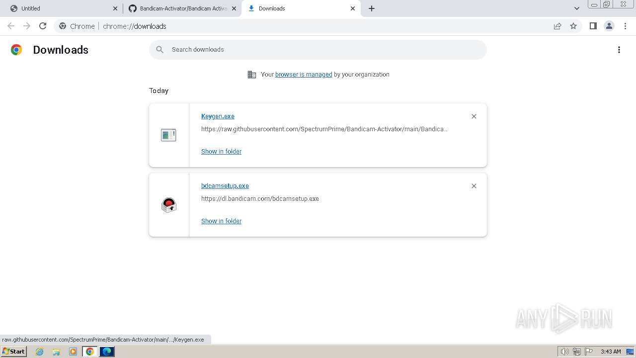Show bdcamsetup.exe in folder

[221, 221]
